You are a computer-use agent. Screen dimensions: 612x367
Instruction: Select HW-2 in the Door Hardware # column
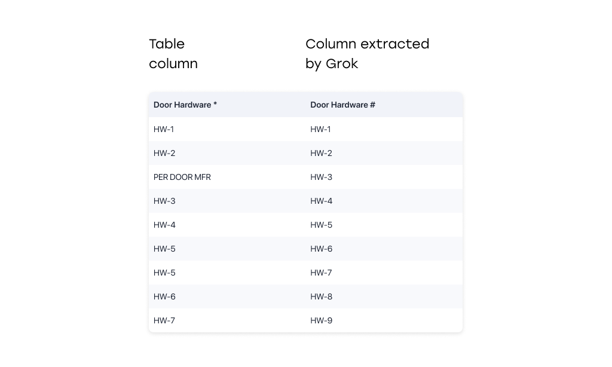pos(322,153)
